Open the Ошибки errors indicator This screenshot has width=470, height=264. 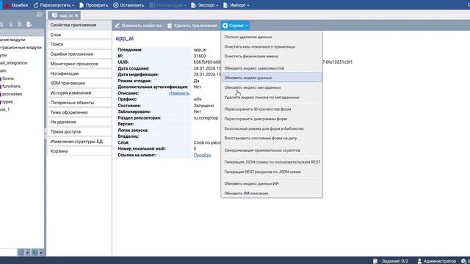click(x=16, y=5)
